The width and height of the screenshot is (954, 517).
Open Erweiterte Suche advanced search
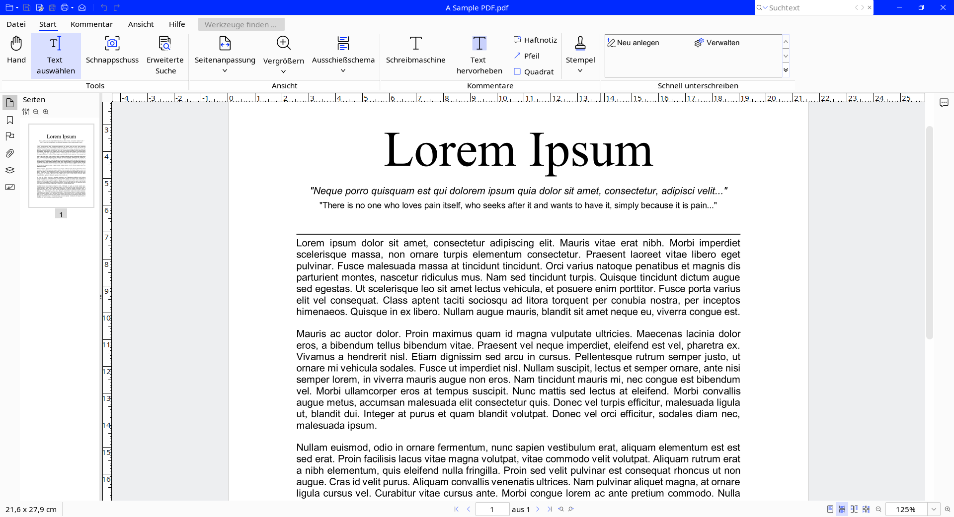click(x=165, y=55)
